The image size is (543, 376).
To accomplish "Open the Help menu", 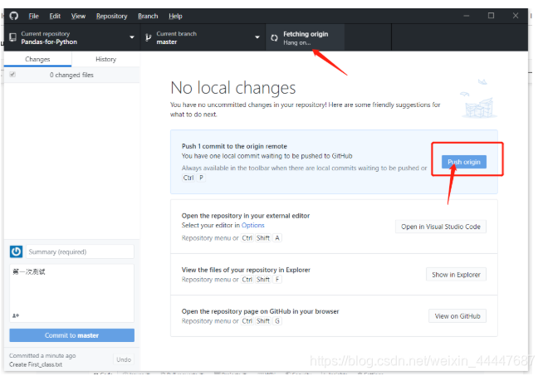I will (x=175, y=16).
